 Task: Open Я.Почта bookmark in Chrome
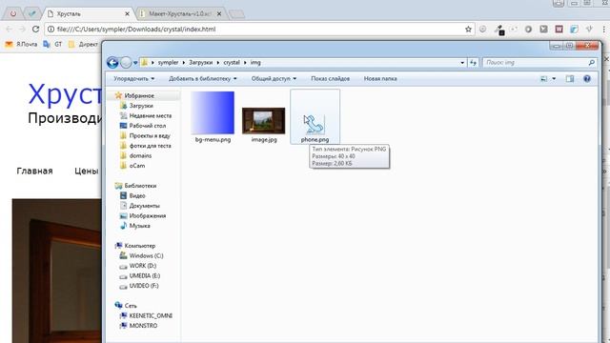coord(21,45)
